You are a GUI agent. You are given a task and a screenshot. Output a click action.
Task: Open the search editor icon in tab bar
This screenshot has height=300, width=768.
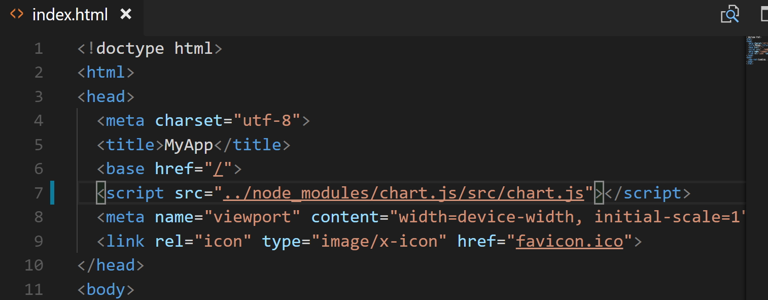pyautogui.click(x=729, y=14)
